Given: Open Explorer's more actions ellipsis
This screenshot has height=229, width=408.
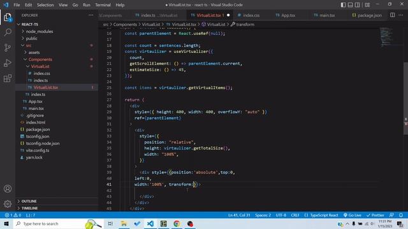Looking at the screenshot, I should point(91,15).
